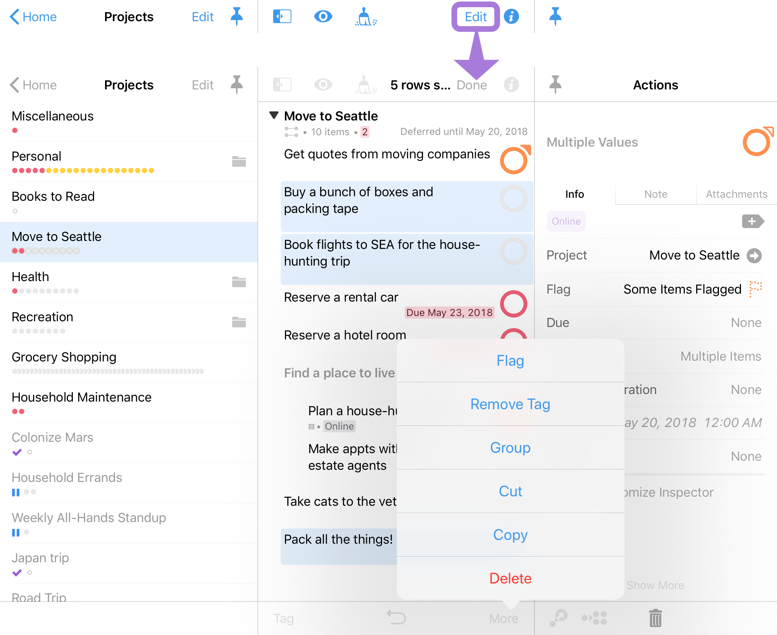Go to project via arrow beside Move to Seattle
777x635 pixels.
point(754,255)
